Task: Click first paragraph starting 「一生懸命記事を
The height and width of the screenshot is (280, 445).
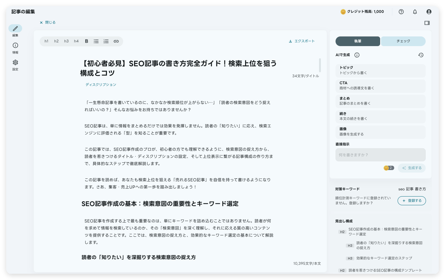Action: [x=178, y=106]
